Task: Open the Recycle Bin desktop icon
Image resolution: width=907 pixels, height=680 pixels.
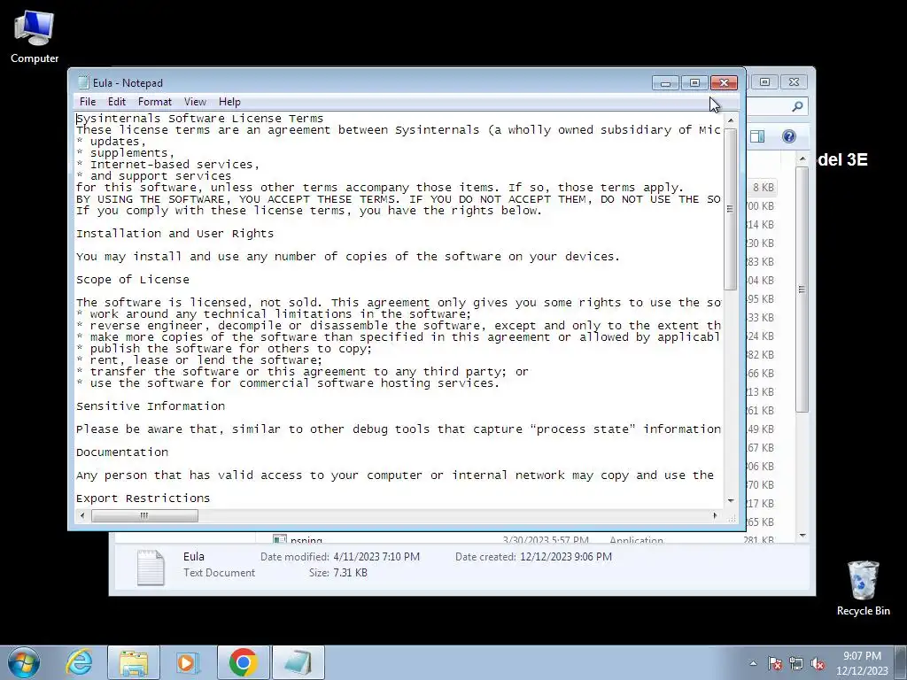Action: point(863,588)
